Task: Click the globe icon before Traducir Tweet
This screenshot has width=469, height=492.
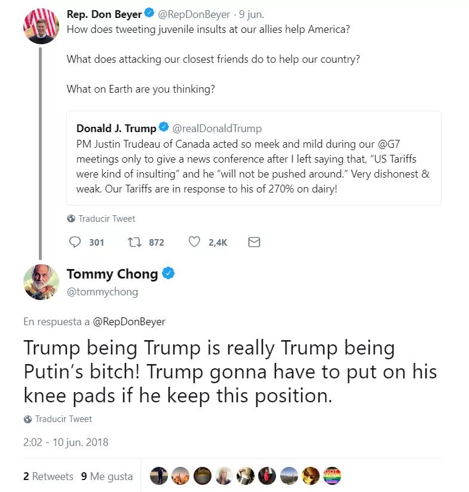Action: click(x=73, y=218)
